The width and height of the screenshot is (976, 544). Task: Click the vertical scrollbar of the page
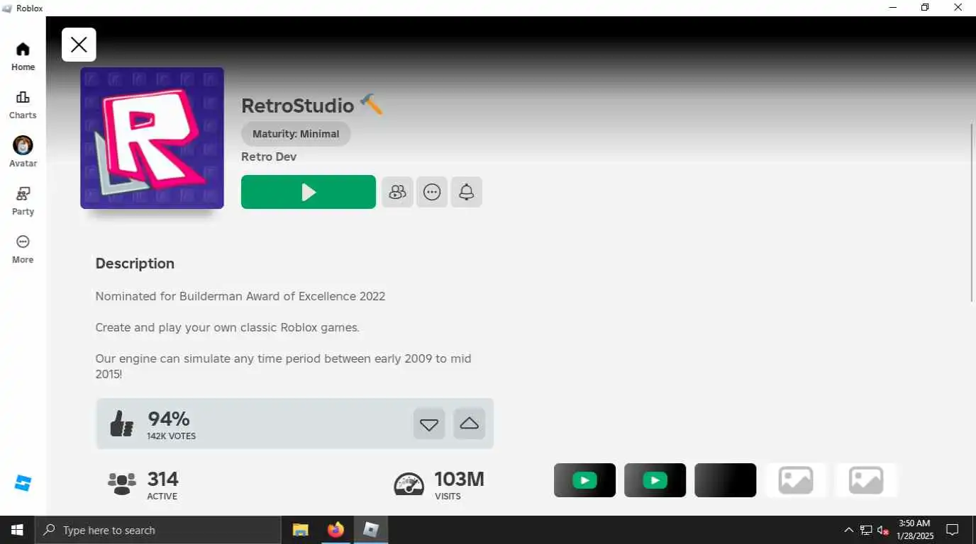[972, 212]
